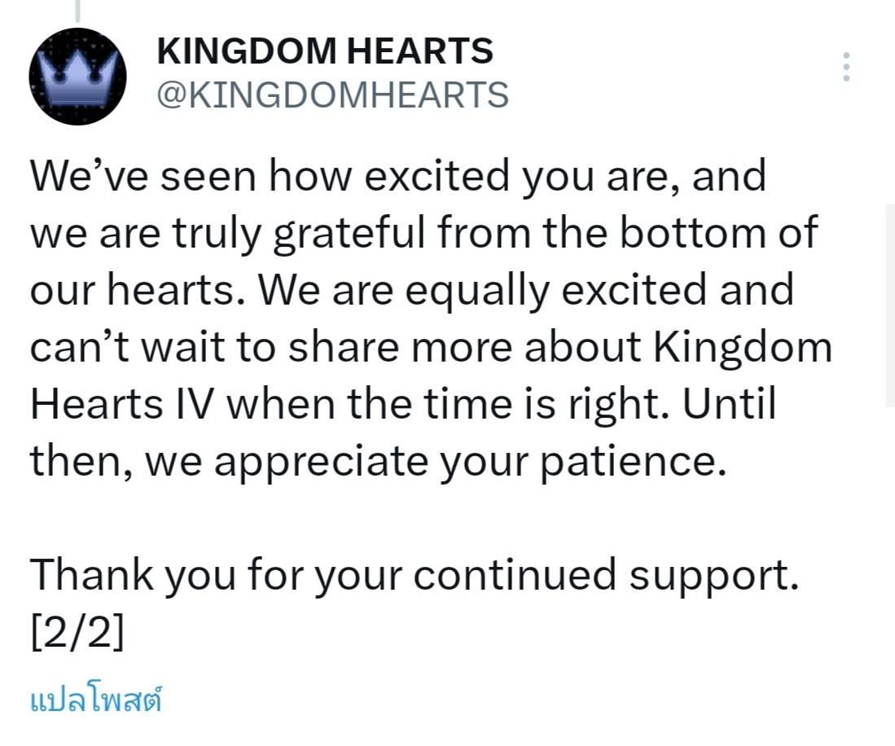Open the Kingdom Hearts crown profile picture
Screen dimensions: 895x746
click(77, 76)
